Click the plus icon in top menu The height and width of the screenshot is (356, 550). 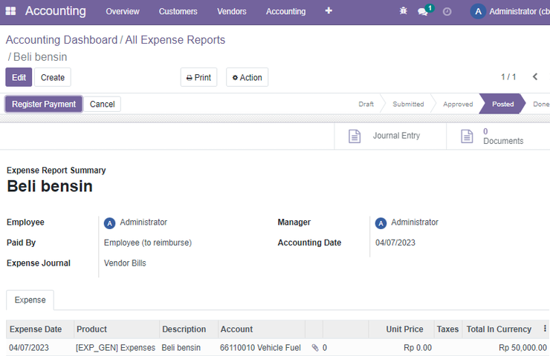click(x=329, y=11)
